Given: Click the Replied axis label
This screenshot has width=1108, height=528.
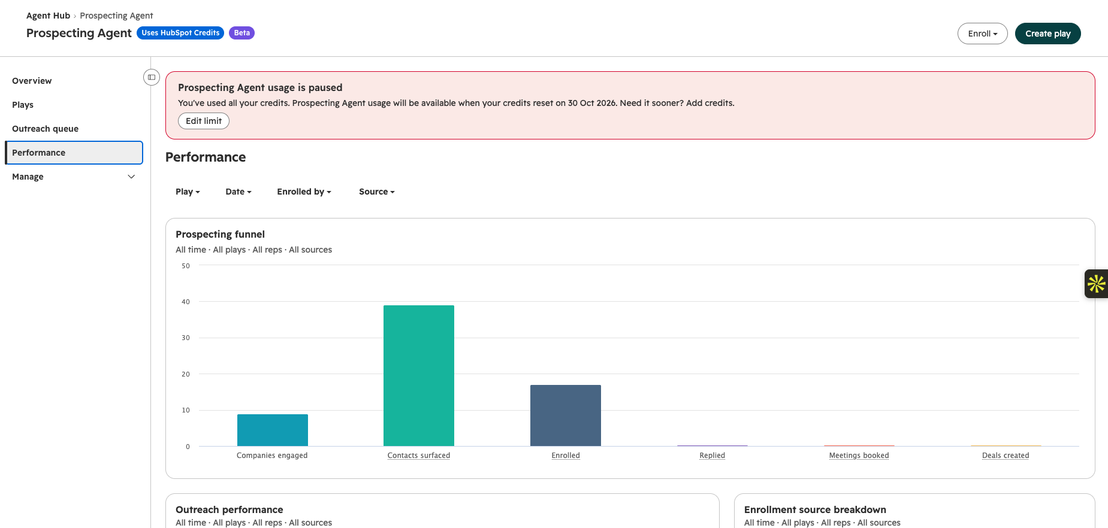Looking at the screenshot, I should [712, 456].
